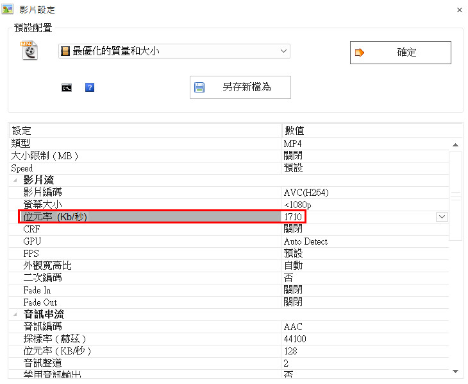Click the 另存新檔為 button
Screen dimensions: 468x384
240,87
